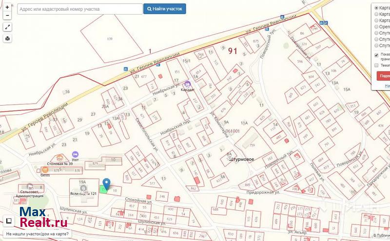Click the blue location pin marker
Image resolution: width=390 pixels, height=241 pixels.
107,183
